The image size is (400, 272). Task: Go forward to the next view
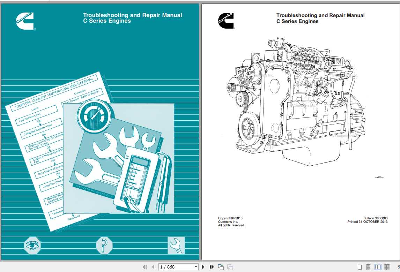coord(230,267)
